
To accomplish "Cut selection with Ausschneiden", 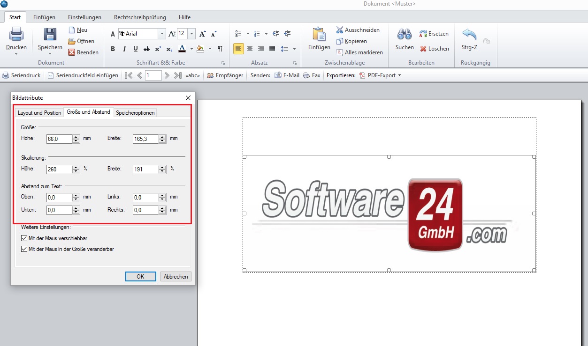I will (x=358, y=29).
